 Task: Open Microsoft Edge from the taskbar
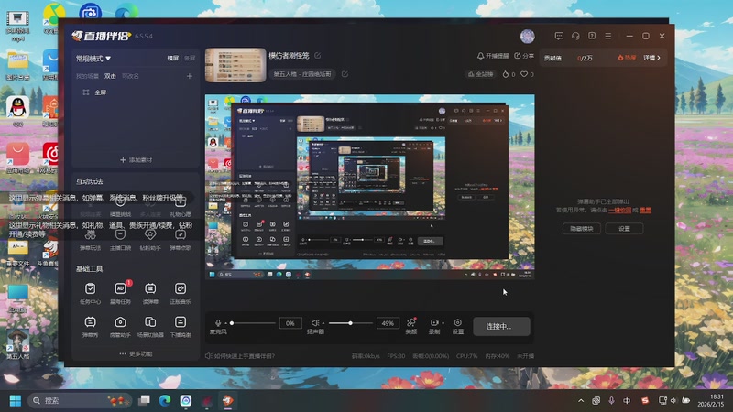tap(165, 400)
